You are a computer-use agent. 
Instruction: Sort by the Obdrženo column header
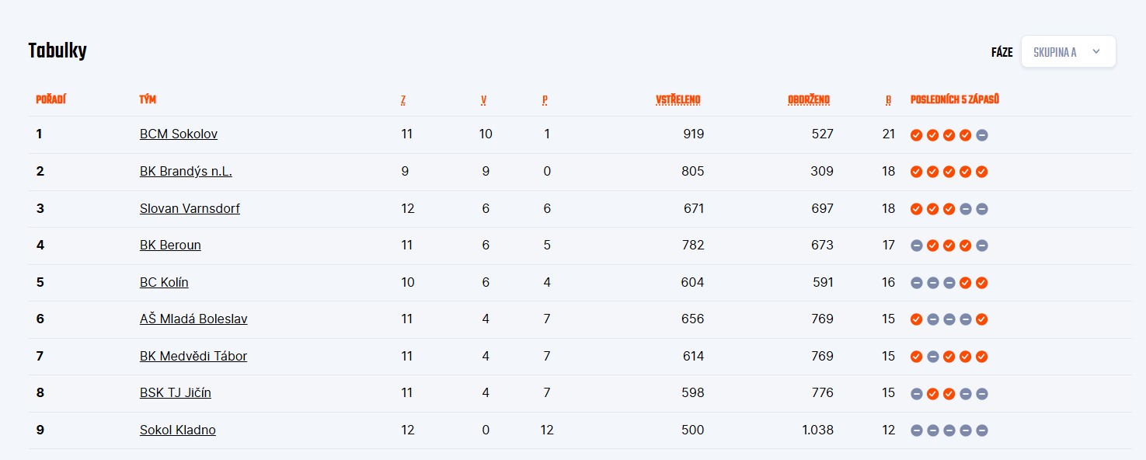pos(809,99)
